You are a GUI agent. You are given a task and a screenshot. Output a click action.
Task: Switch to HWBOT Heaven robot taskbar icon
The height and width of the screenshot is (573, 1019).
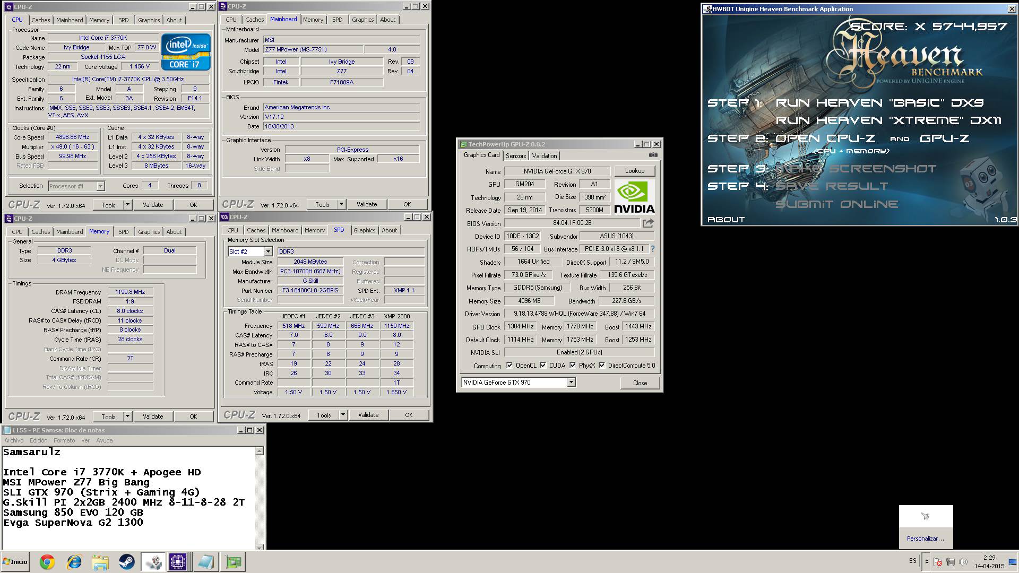pyautogui.click(x=153, y=562)
